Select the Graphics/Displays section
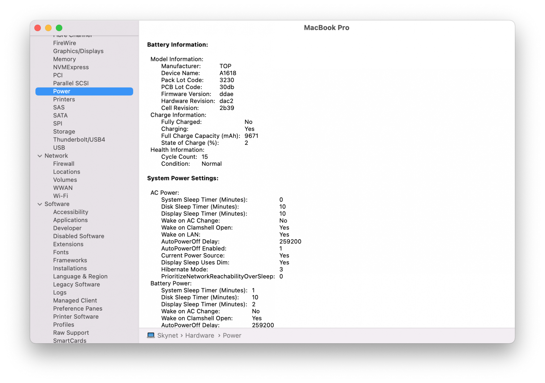This screenshot has height=383, width=545. 80,51
